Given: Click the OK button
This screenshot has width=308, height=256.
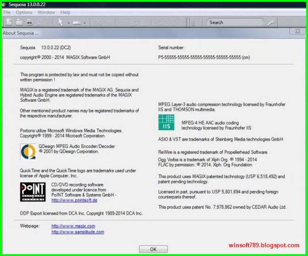Looking at the screenshot, I should click(x=154, y=249).
